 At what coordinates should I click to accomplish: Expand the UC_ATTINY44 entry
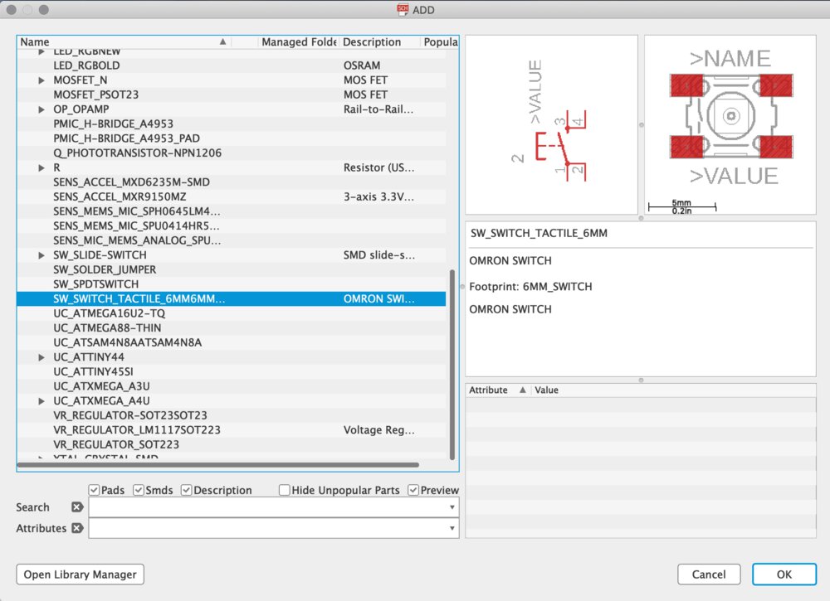pyautogui.click(x=41, y=357)
